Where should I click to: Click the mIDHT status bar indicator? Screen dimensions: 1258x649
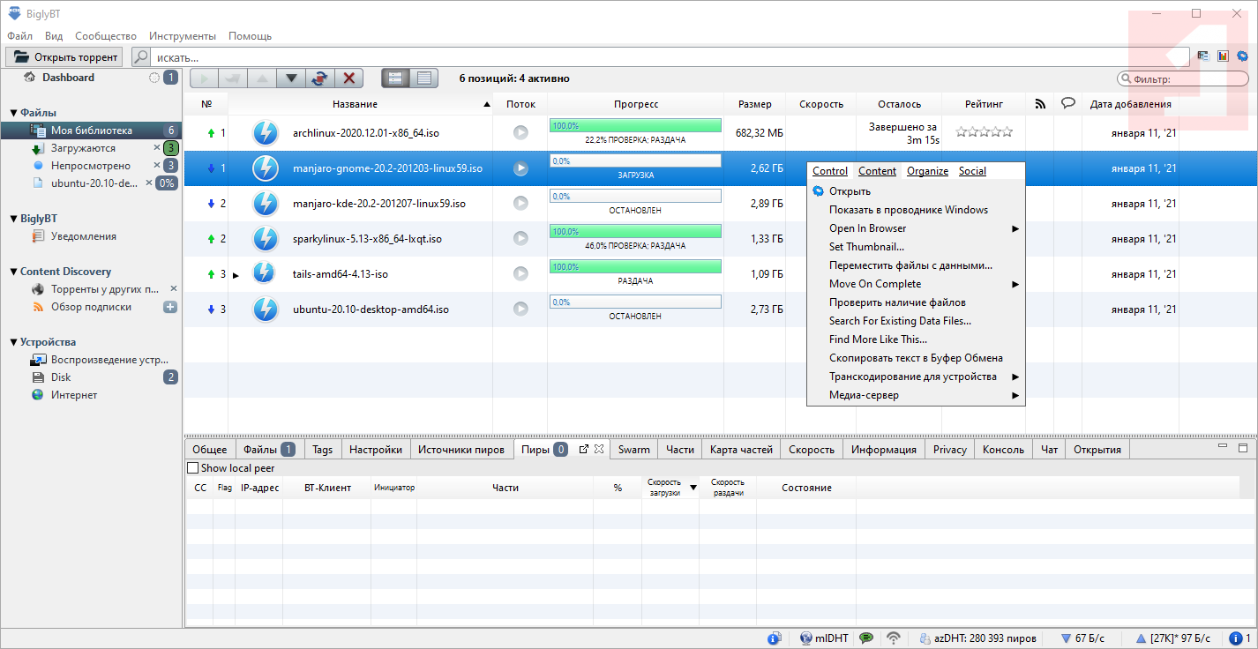point(824,638)
